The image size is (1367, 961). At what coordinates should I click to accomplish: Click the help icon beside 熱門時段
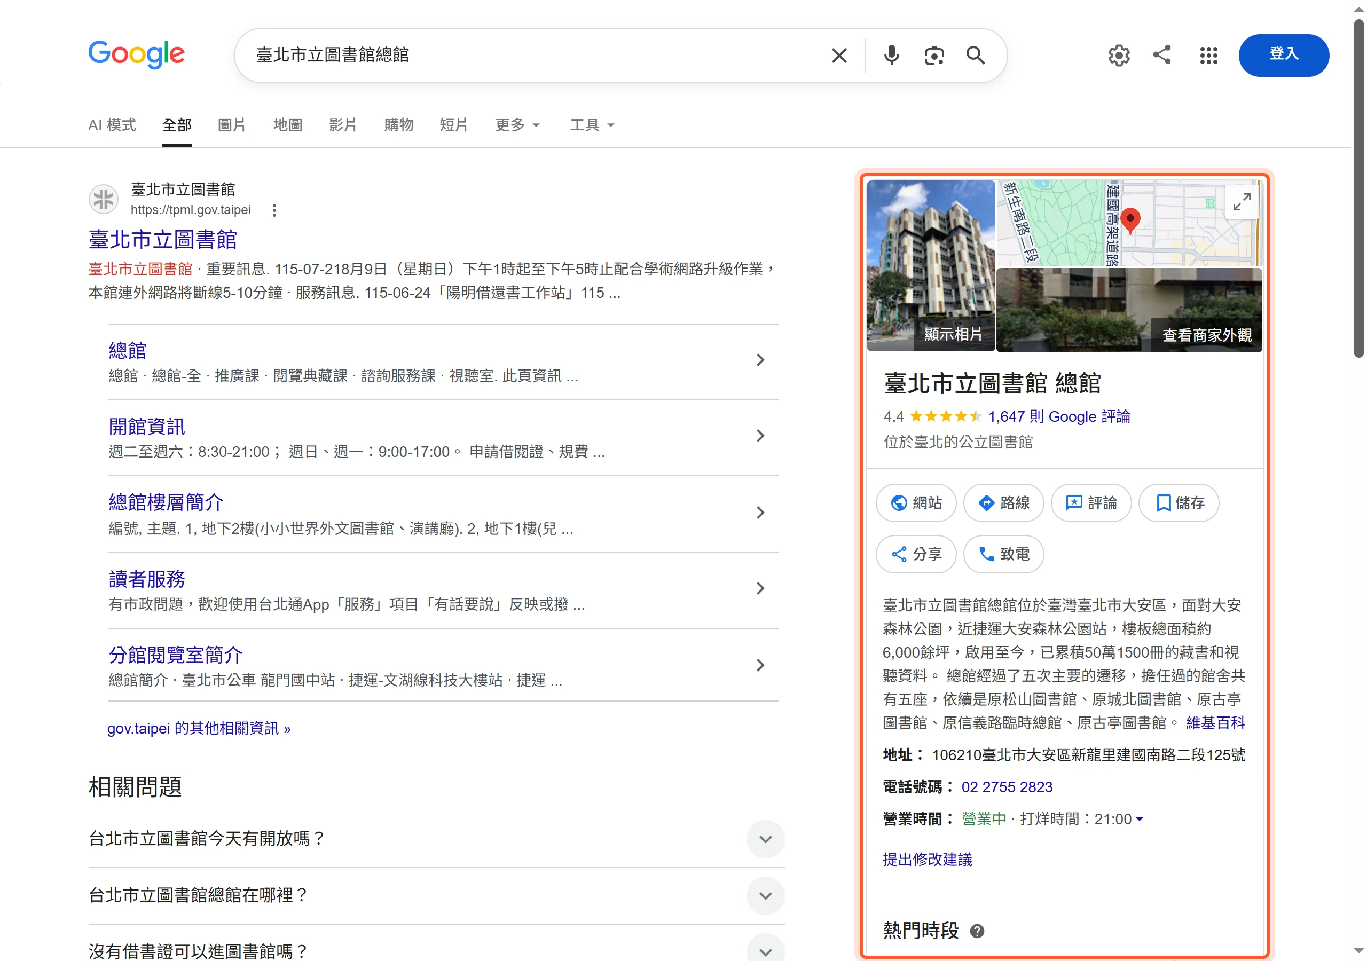[x=977, y=931]
